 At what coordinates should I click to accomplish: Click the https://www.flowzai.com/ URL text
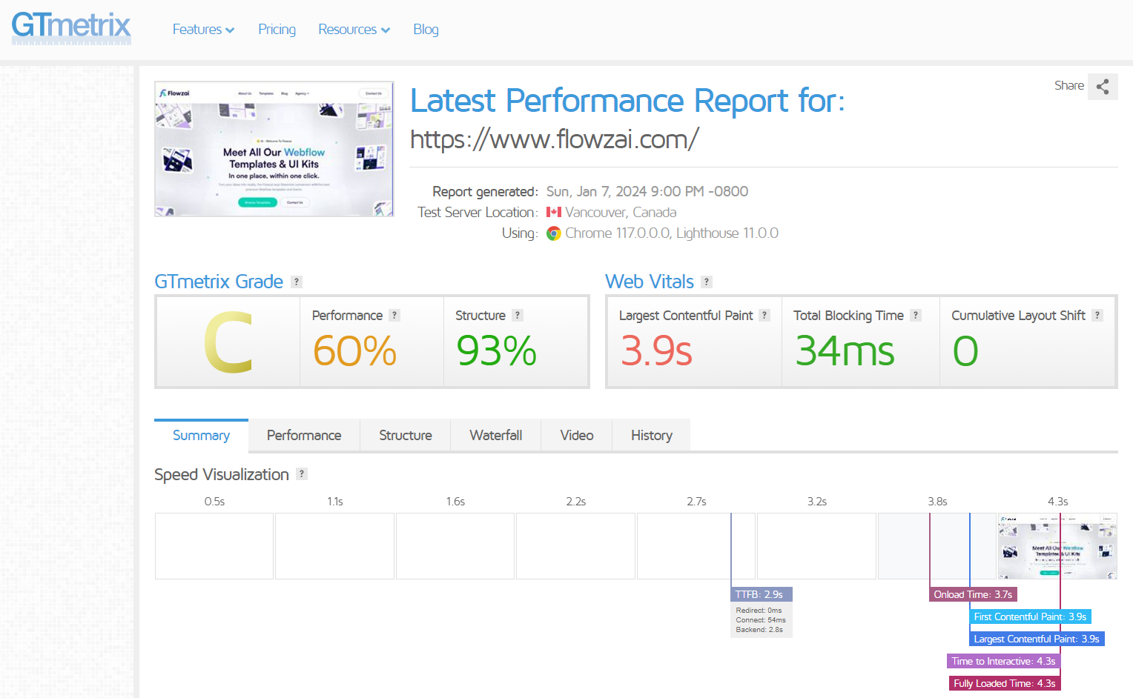coord(555,139)
